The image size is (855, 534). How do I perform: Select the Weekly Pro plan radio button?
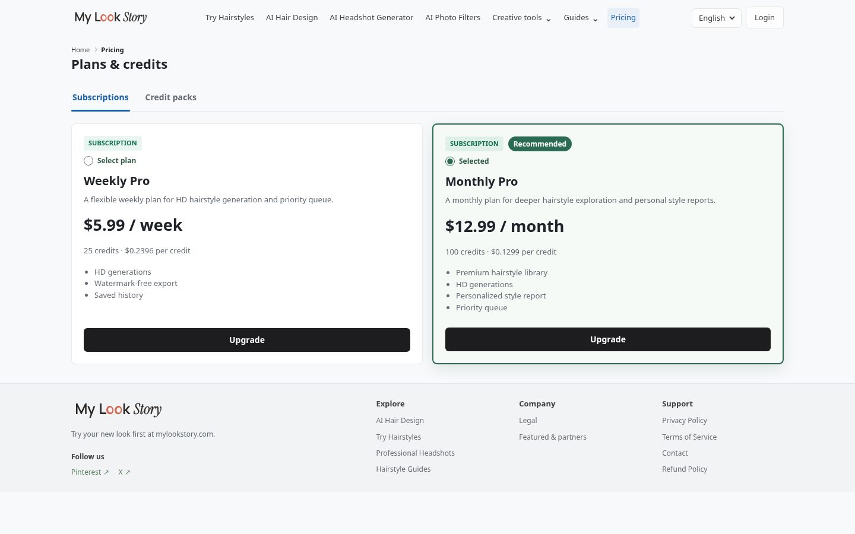(x=88, y=161)
